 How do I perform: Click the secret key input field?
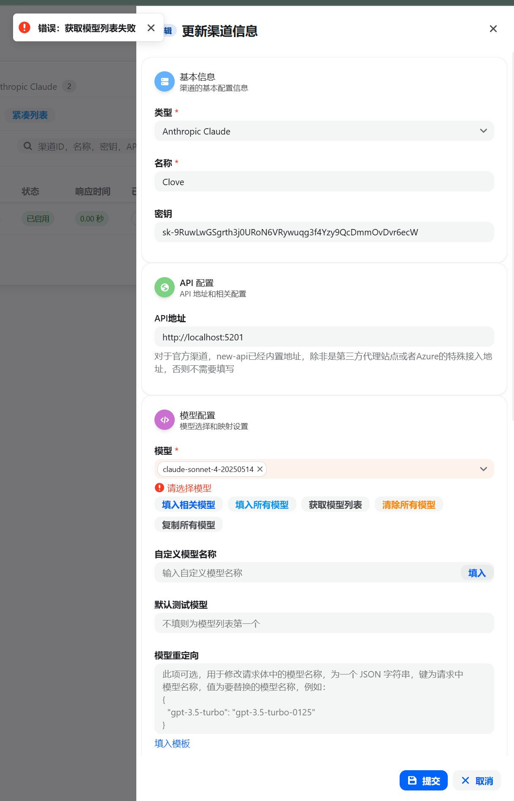[324, 232]
